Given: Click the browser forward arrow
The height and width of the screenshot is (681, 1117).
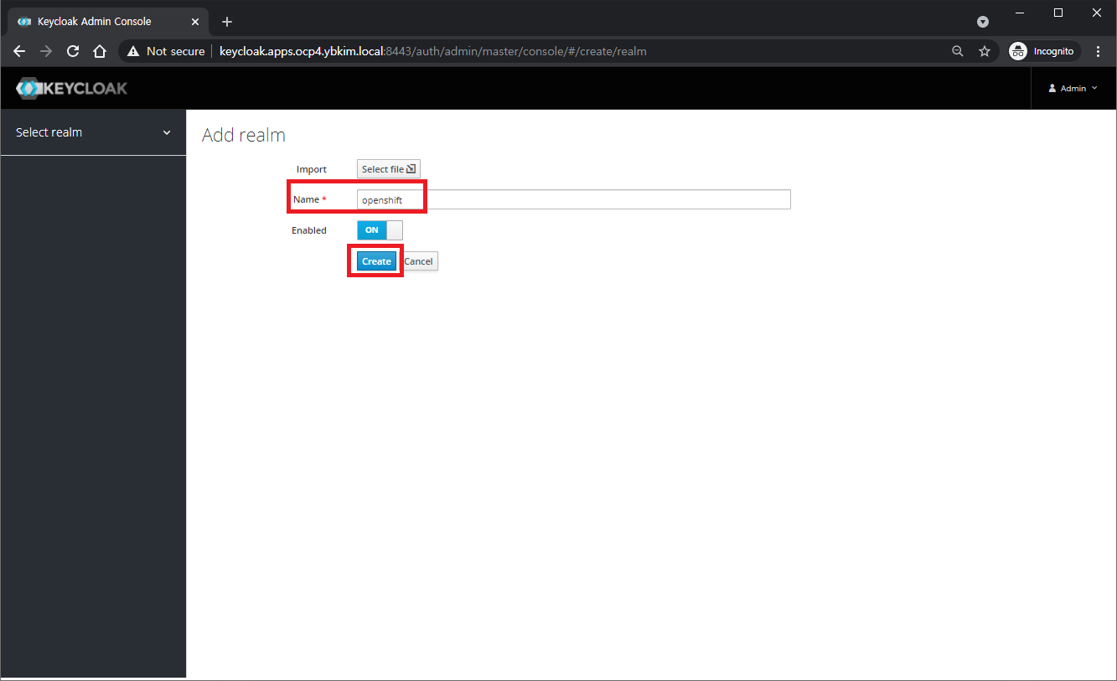Looking at the screenshot, I should click(x=46, y=51).
